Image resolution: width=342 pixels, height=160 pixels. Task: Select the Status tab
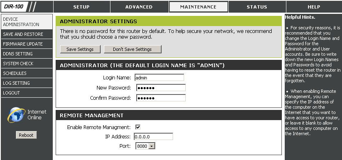[257, 7]
